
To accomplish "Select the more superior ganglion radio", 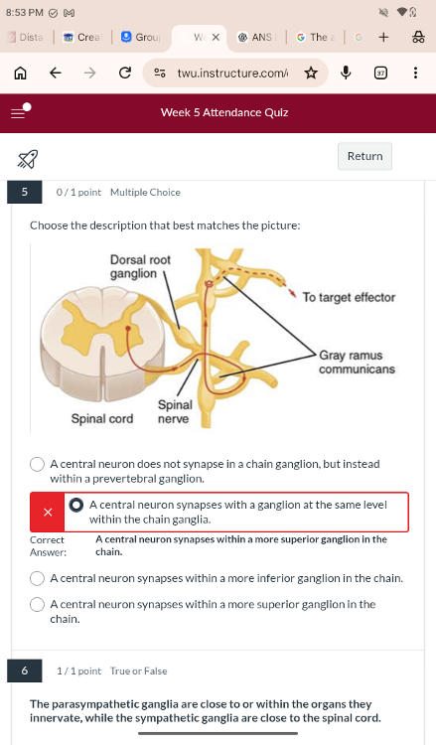I will pyautogui.click(x=37, y=604).
